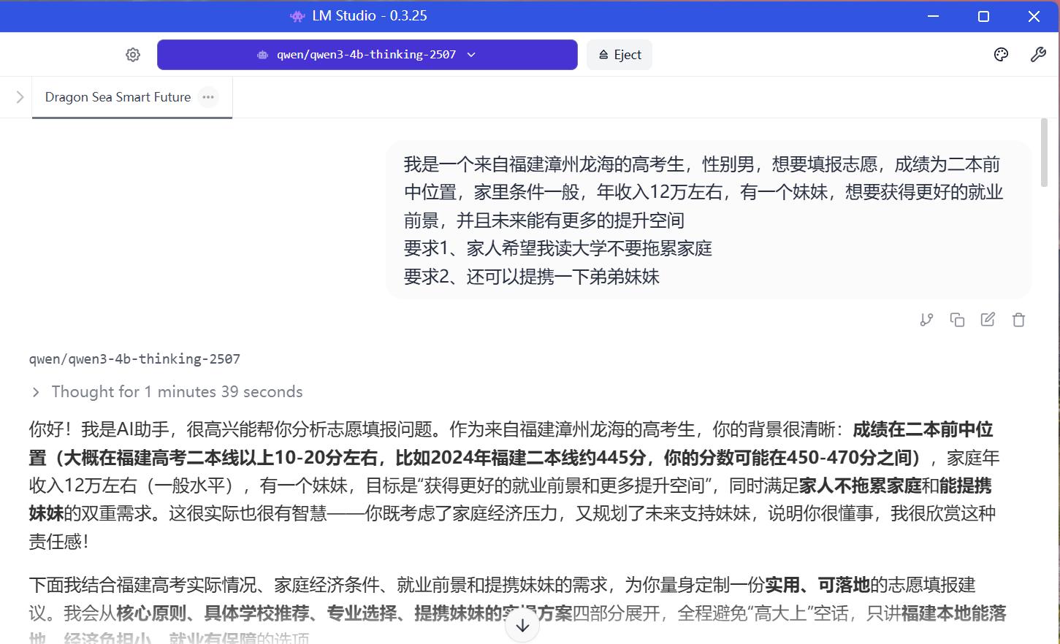
Task: Click the Eject model button
Action: coord(619,55)
